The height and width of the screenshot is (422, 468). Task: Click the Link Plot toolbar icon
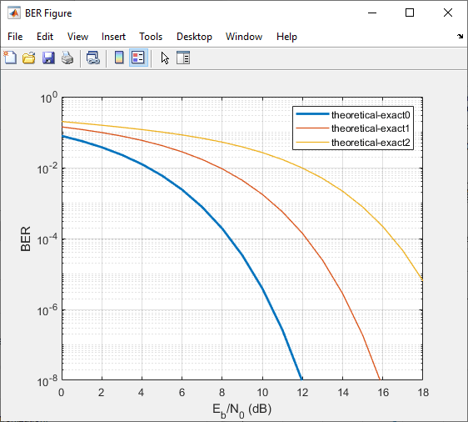[x=93, y=58]
